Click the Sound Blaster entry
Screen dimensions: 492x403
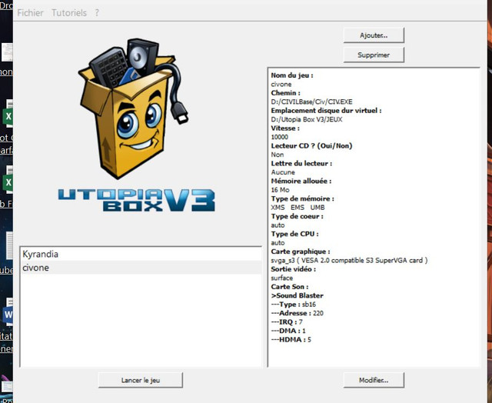point(298,295)
